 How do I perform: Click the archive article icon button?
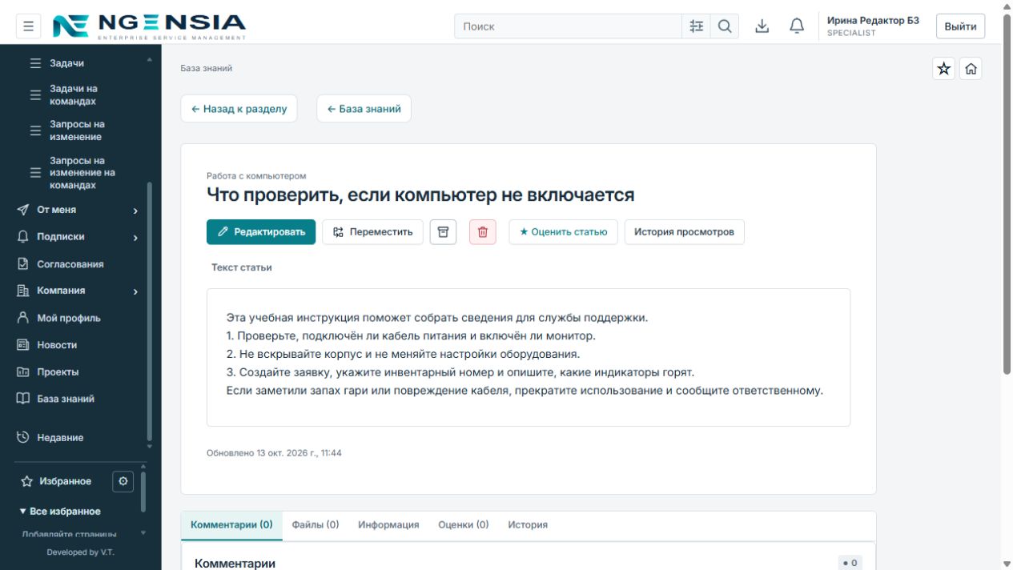pyautogui.click(x=443, y=232)
